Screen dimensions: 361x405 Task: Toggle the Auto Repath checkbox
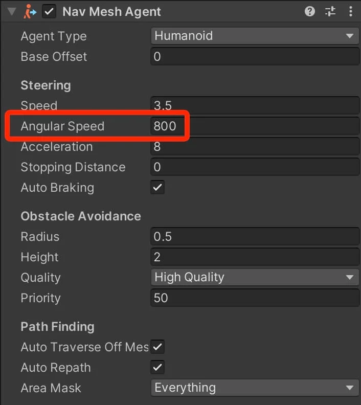(x=157, y=367)
